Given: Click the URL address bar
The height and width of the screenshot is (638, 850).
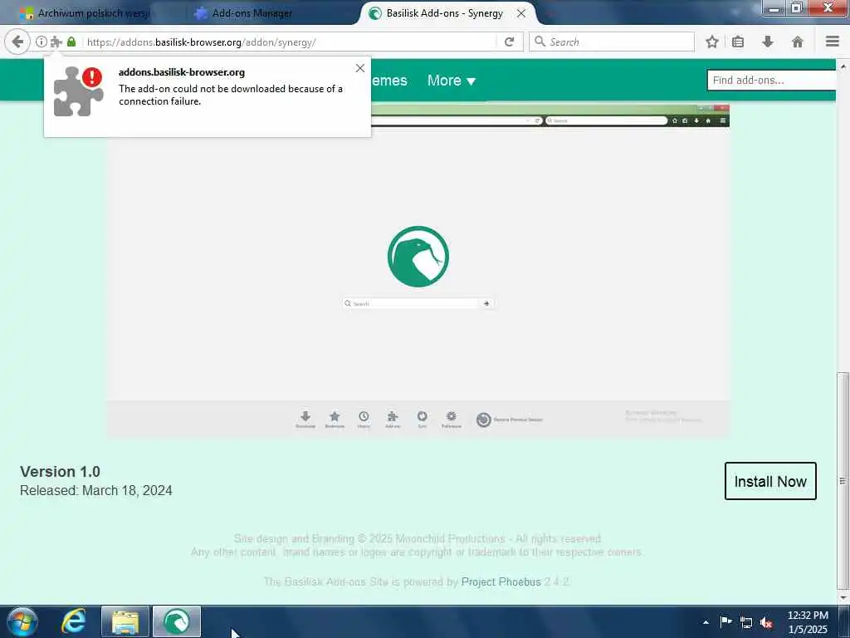Looking at the screenshot, I should 290,42.
